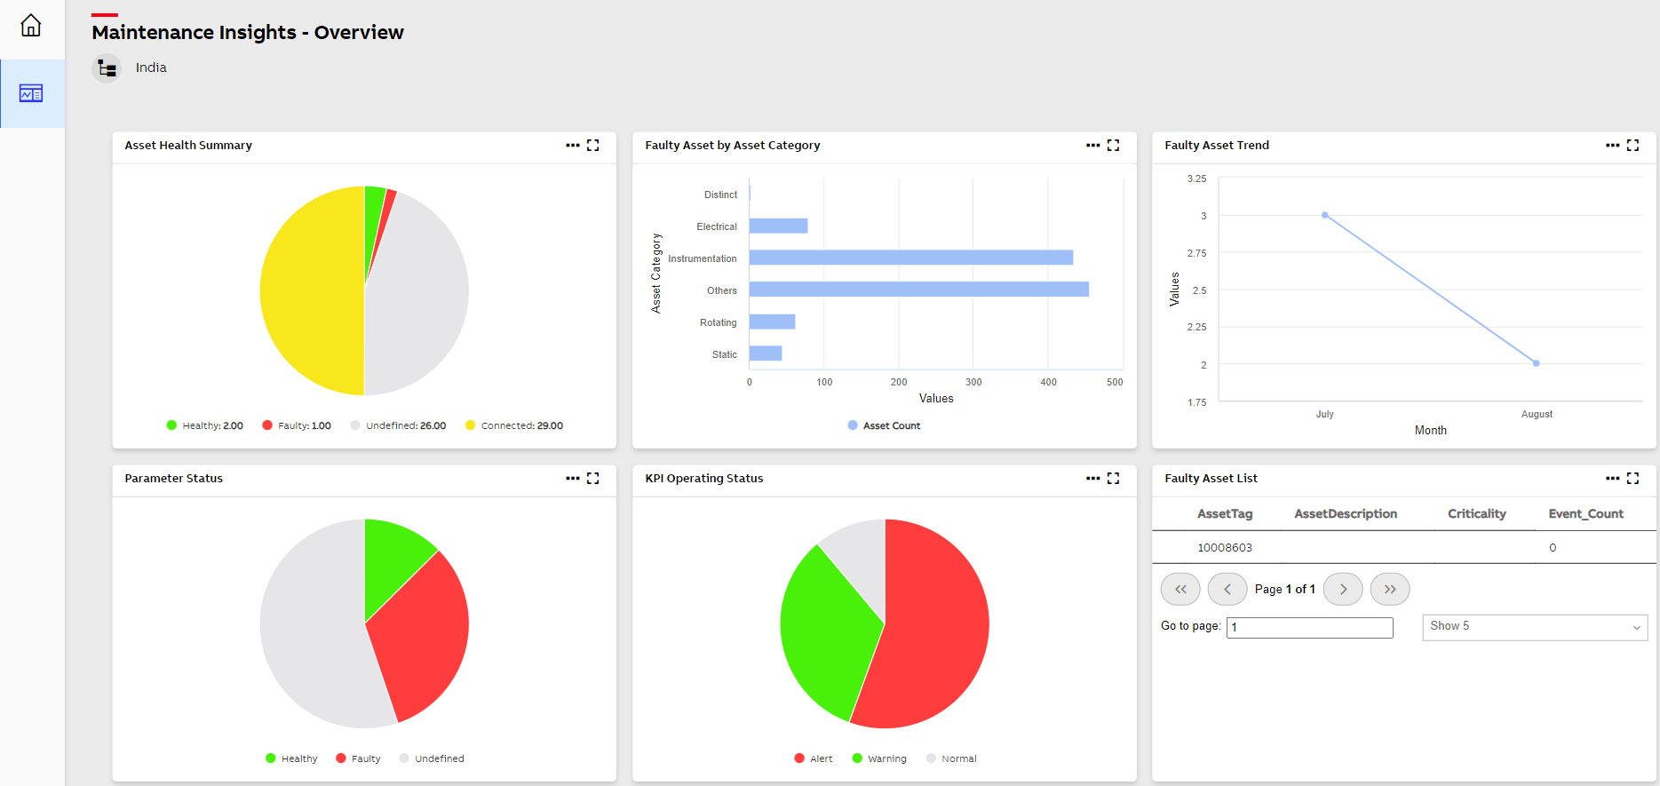This screenshot has height=786, width=1660.
Task: Sort by the Event_Count column header
Action: click(x=1585, y=513)
